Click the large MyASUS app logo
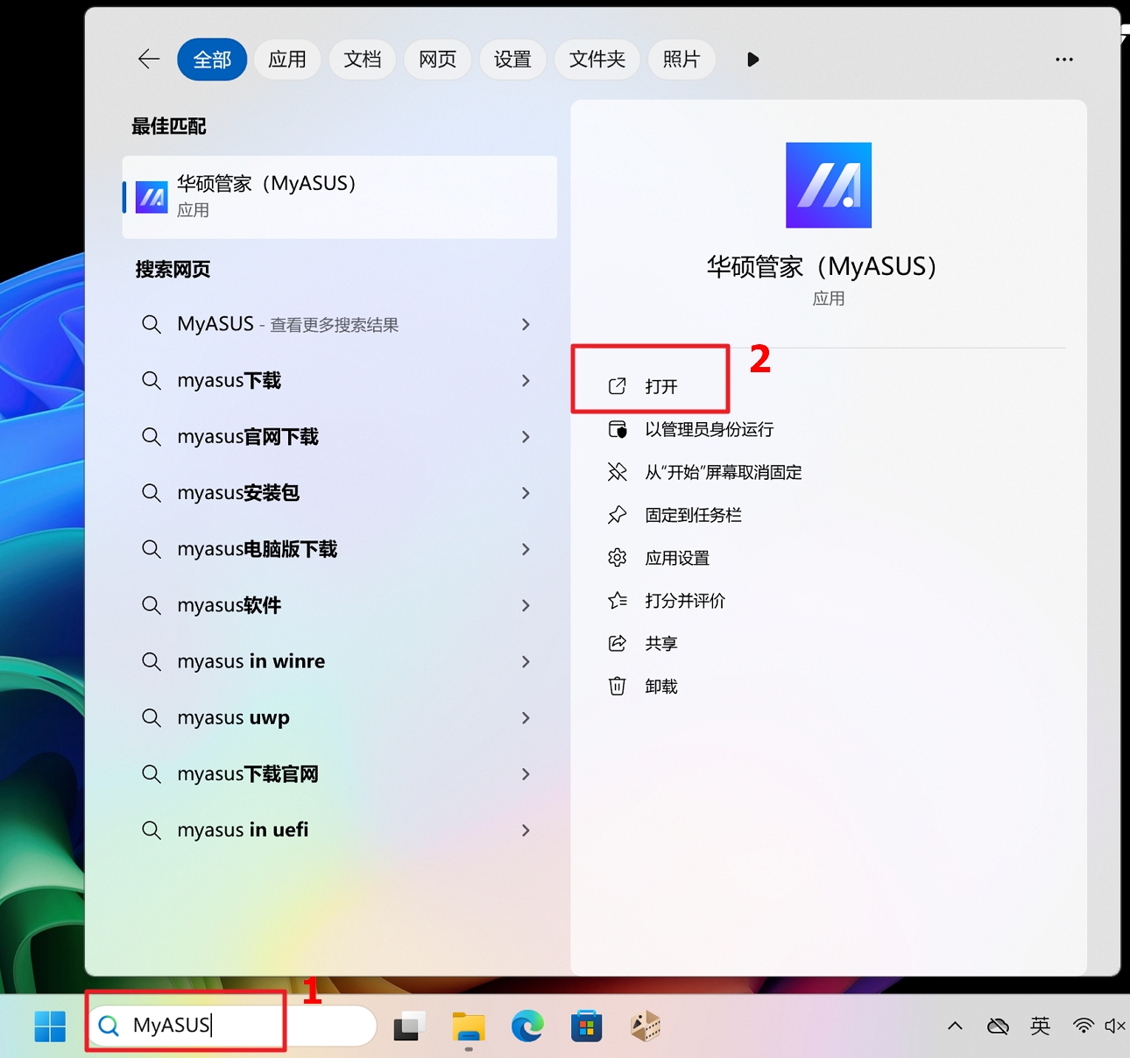Viewport: 1130px width, 1058px height. click(x=828, y=186)
